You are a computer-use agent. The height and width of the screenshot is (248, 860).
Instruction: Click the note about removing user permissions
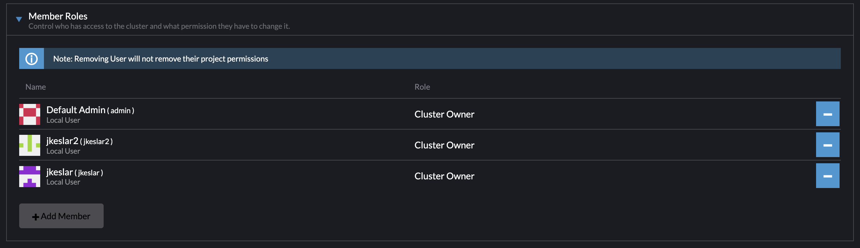[x=161, y=58]
